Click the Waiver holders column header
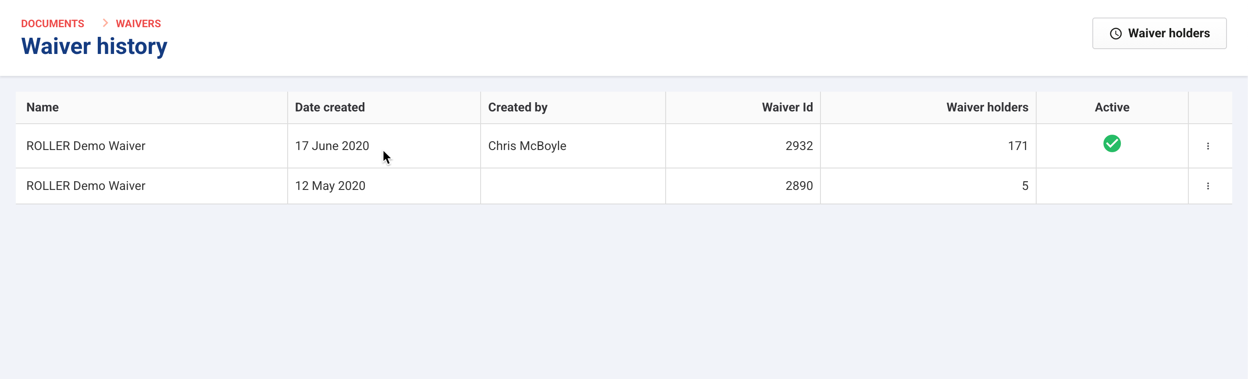The image size is (1248, 379). [x=987, y=107]
